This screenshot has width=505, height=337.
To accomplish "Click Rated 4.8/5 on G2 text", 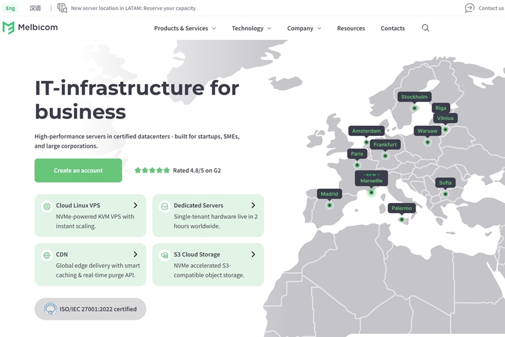I will click(197, 170).
